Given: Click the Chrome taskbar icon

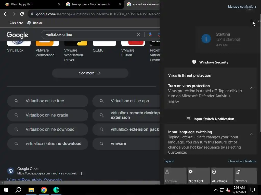Looking at the screenshot, I should tap(44, 190).
